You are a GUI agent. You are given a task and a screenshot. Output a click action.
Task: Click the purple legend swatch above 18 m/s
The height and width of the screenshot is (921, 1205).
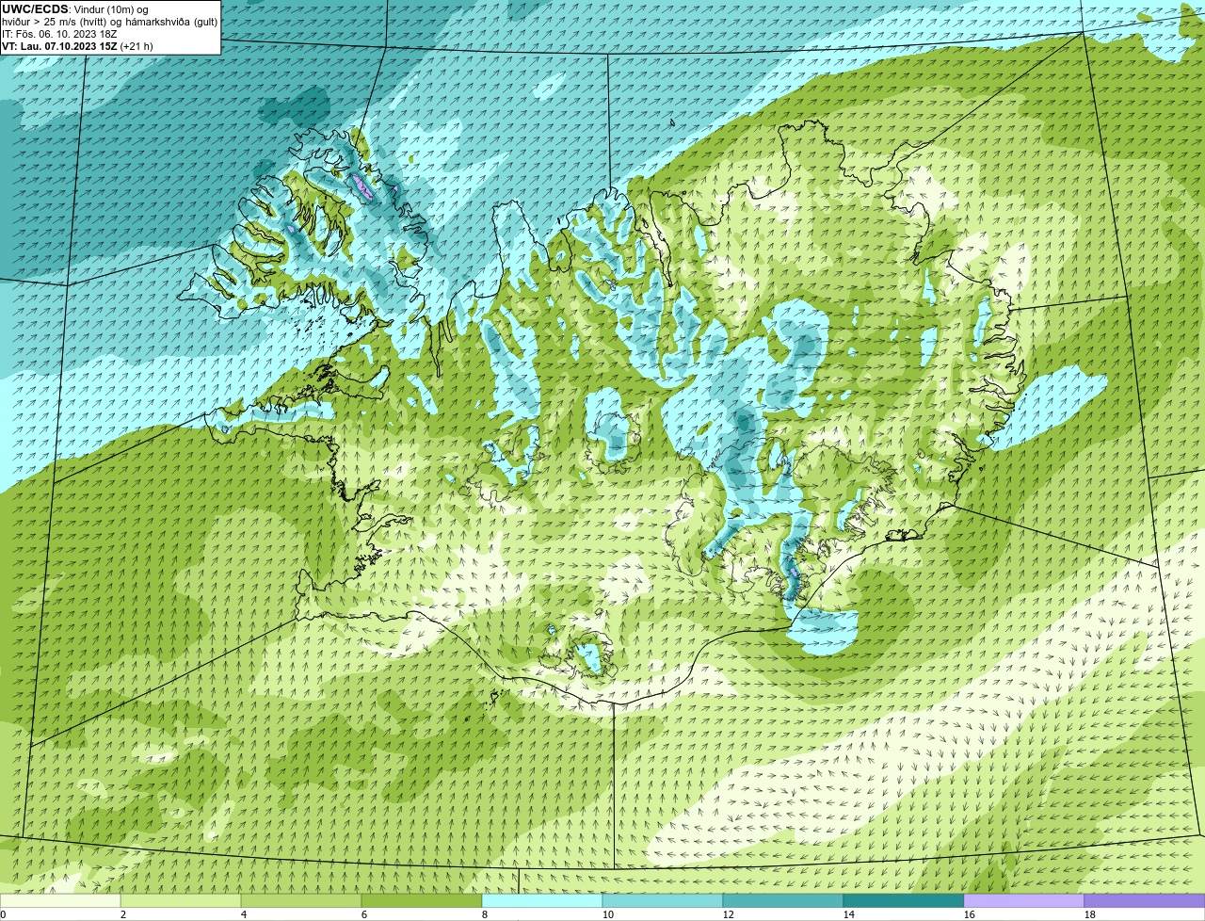click(x=1145, y=901)
